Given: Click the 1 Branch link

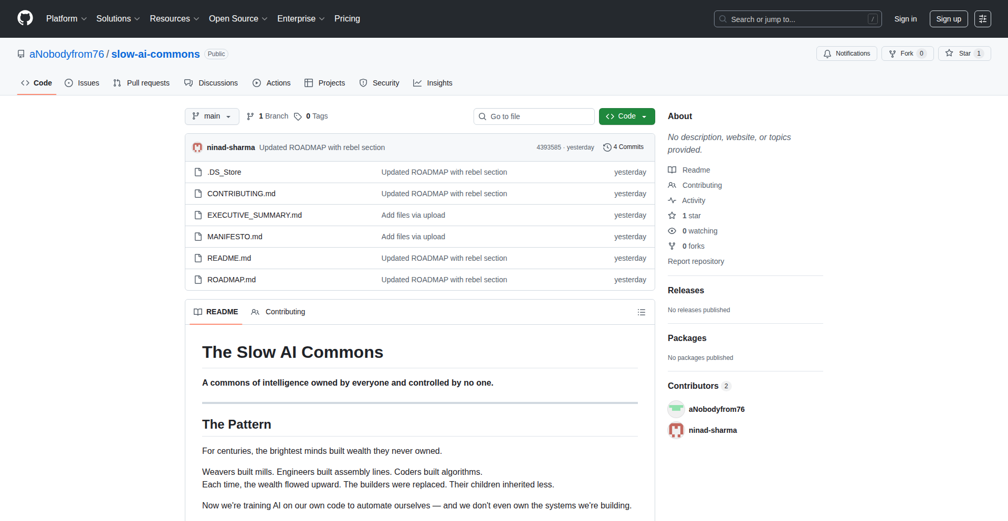Looking at the screenshot, I should [x=268, y=116].
